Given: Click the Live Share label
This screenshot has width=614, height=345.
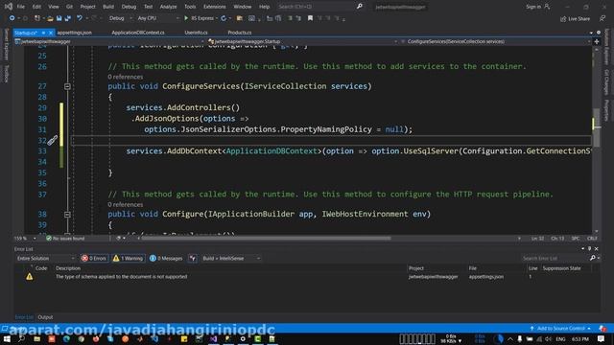Looking at the screenshot, I should pyautogui.click(x=579, y=19).
